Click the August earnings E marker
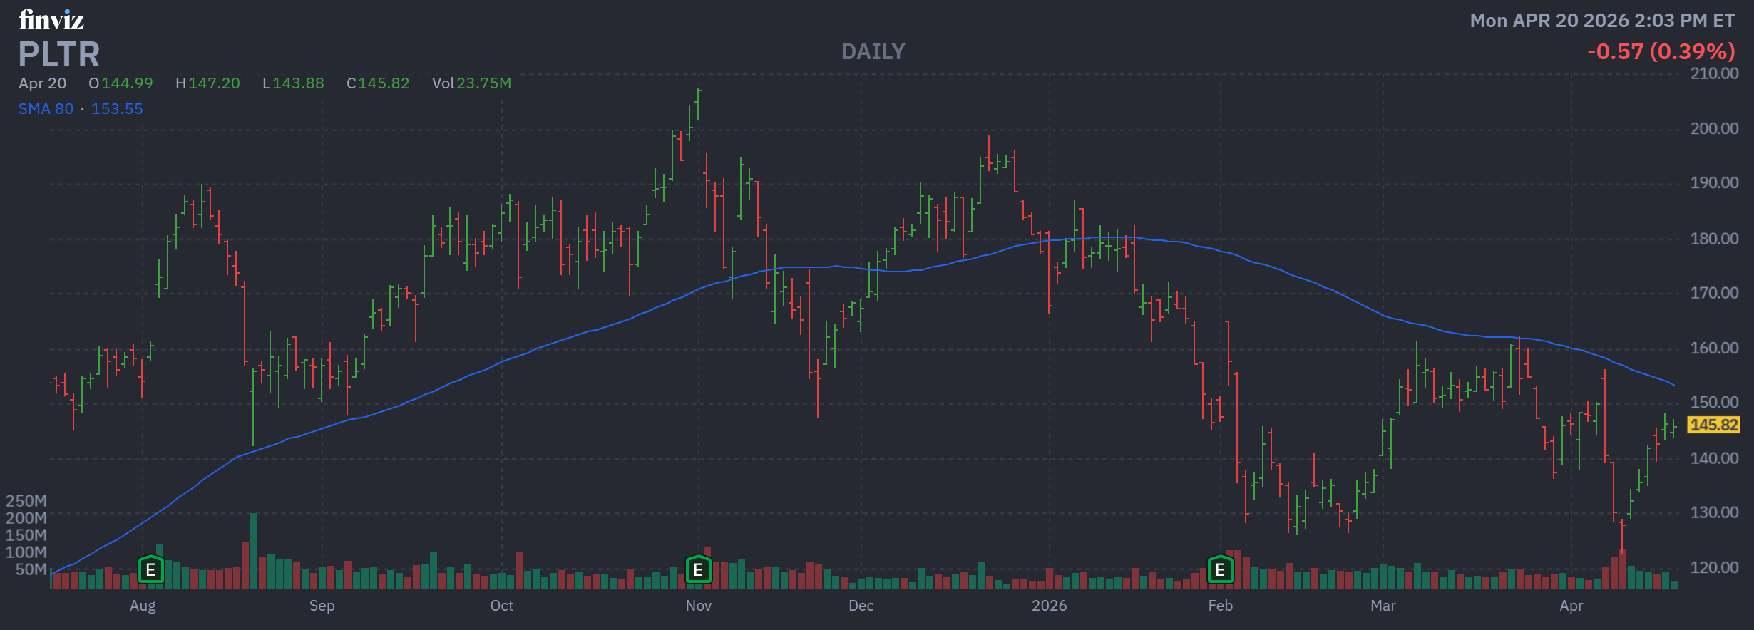The width and height of the screenshot is (1754, 630). tap(150, 569)
